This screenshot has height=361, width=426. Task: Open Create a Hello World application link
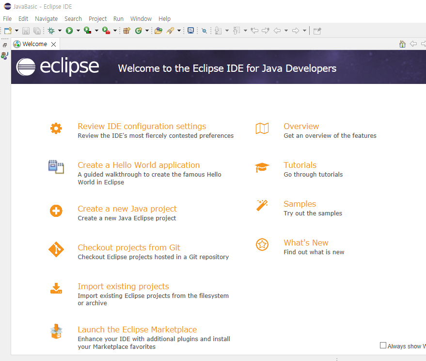click(139, 165)
